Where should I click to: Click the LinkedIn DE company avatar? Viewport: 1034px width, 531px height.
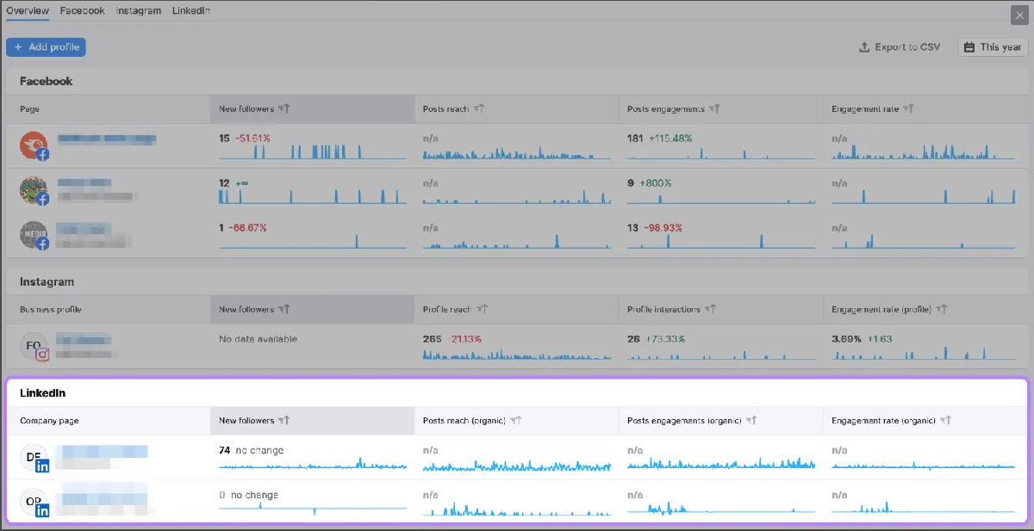click(x=35, y=458)
